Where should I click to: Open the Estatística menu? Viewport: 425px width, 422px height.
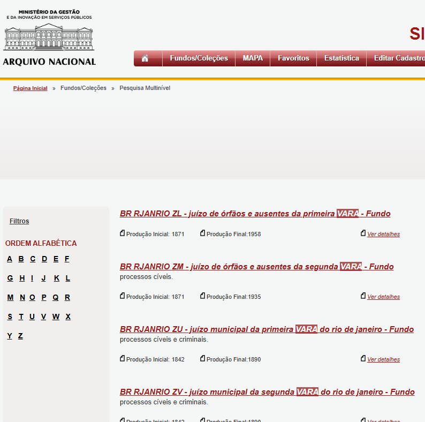[x=341, y=58]
